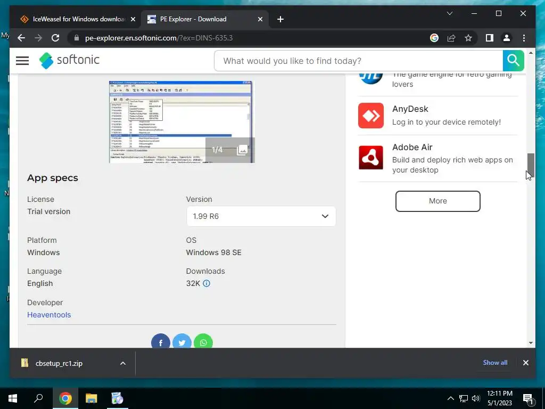
Task: Show hidden system tray icons
Action: click(450, 398)
